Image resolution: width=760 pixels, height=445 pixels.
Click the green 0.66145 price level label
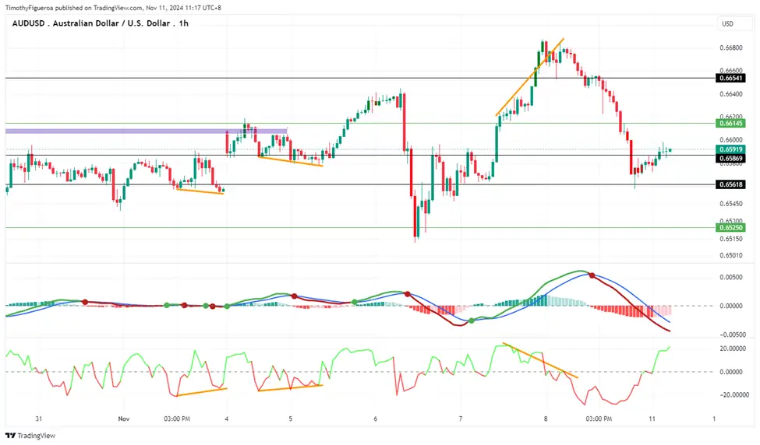click(x=730, y=124)
